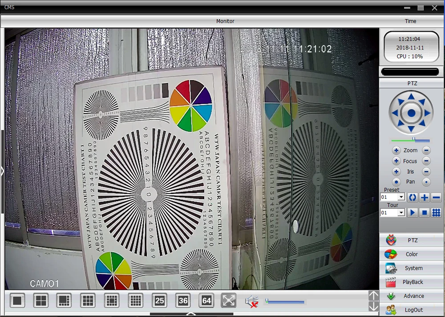Click the PTZ right arrow

click(x=427, y=113)
